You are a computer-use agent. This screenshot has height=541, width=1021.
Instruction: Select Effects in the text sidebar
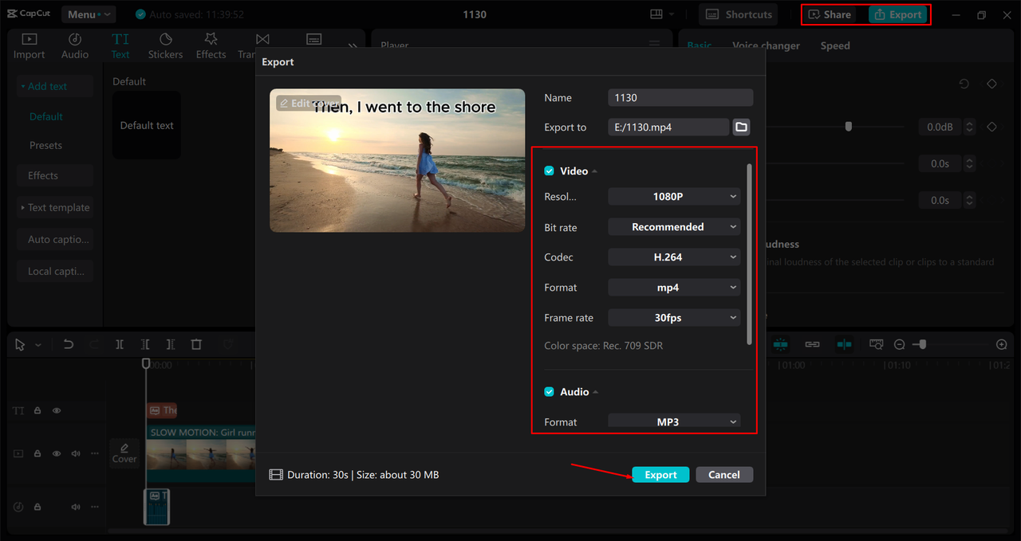click(55, 176)
